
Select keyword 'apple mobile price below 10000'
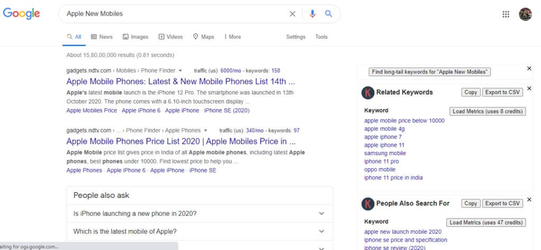point(404,121)
